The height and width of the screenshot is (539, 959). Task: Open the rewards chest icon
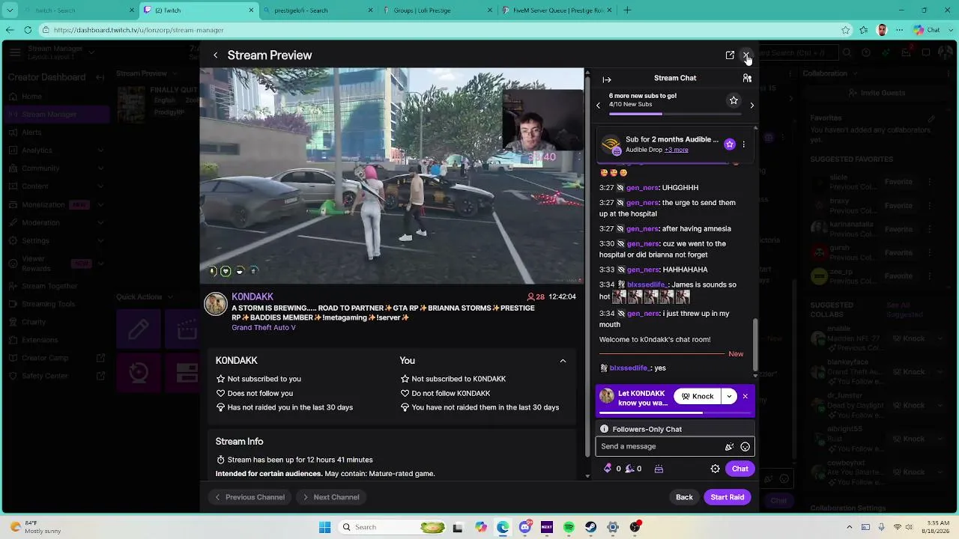pos(659,469)
